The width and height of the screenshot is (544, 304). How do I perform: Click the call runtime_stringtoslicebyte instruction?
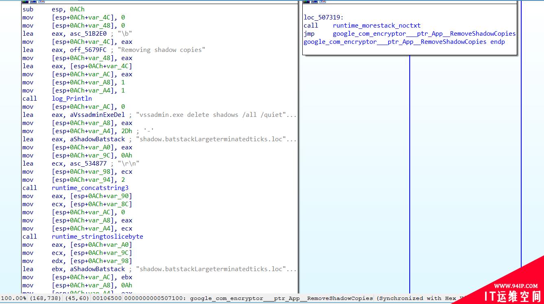[83, 237]
